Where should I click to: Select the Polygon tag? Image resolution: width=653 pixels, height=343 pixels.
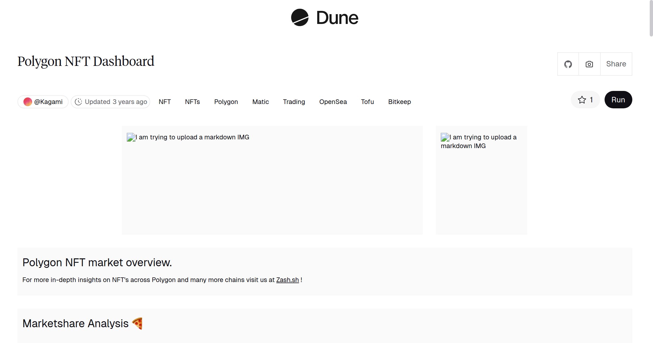click(226, 102)
